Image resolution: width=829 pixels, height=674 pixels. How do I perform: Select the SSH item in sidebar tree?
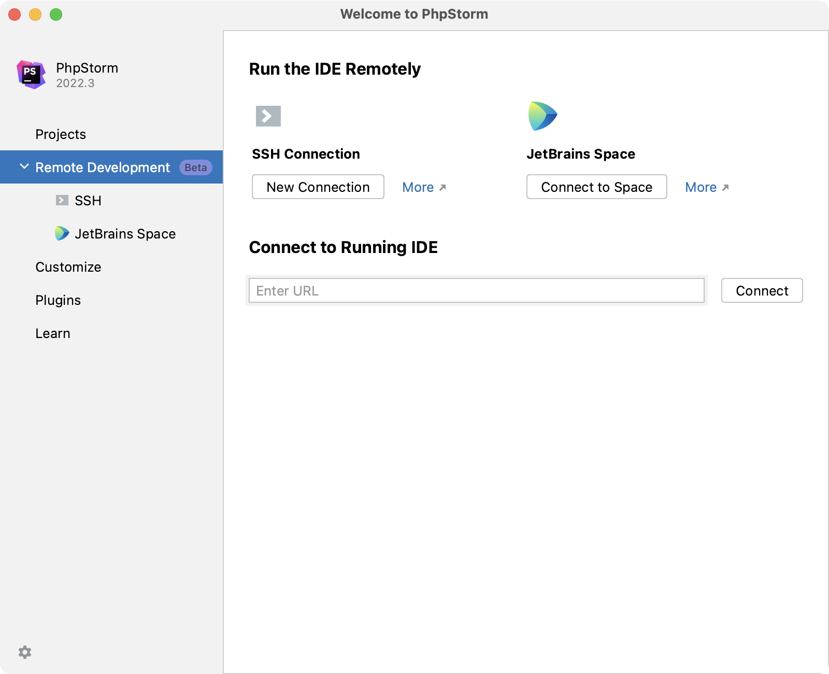point(88,201)
